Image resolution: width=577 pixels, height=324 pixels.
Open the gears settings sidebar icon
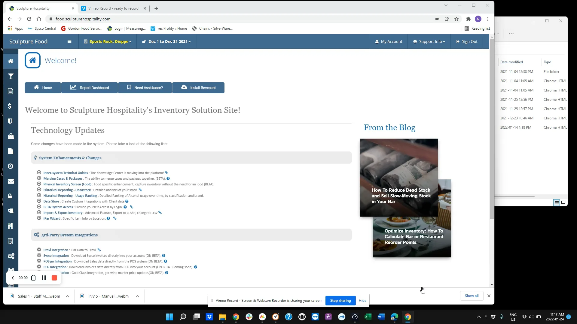(11, 256)
